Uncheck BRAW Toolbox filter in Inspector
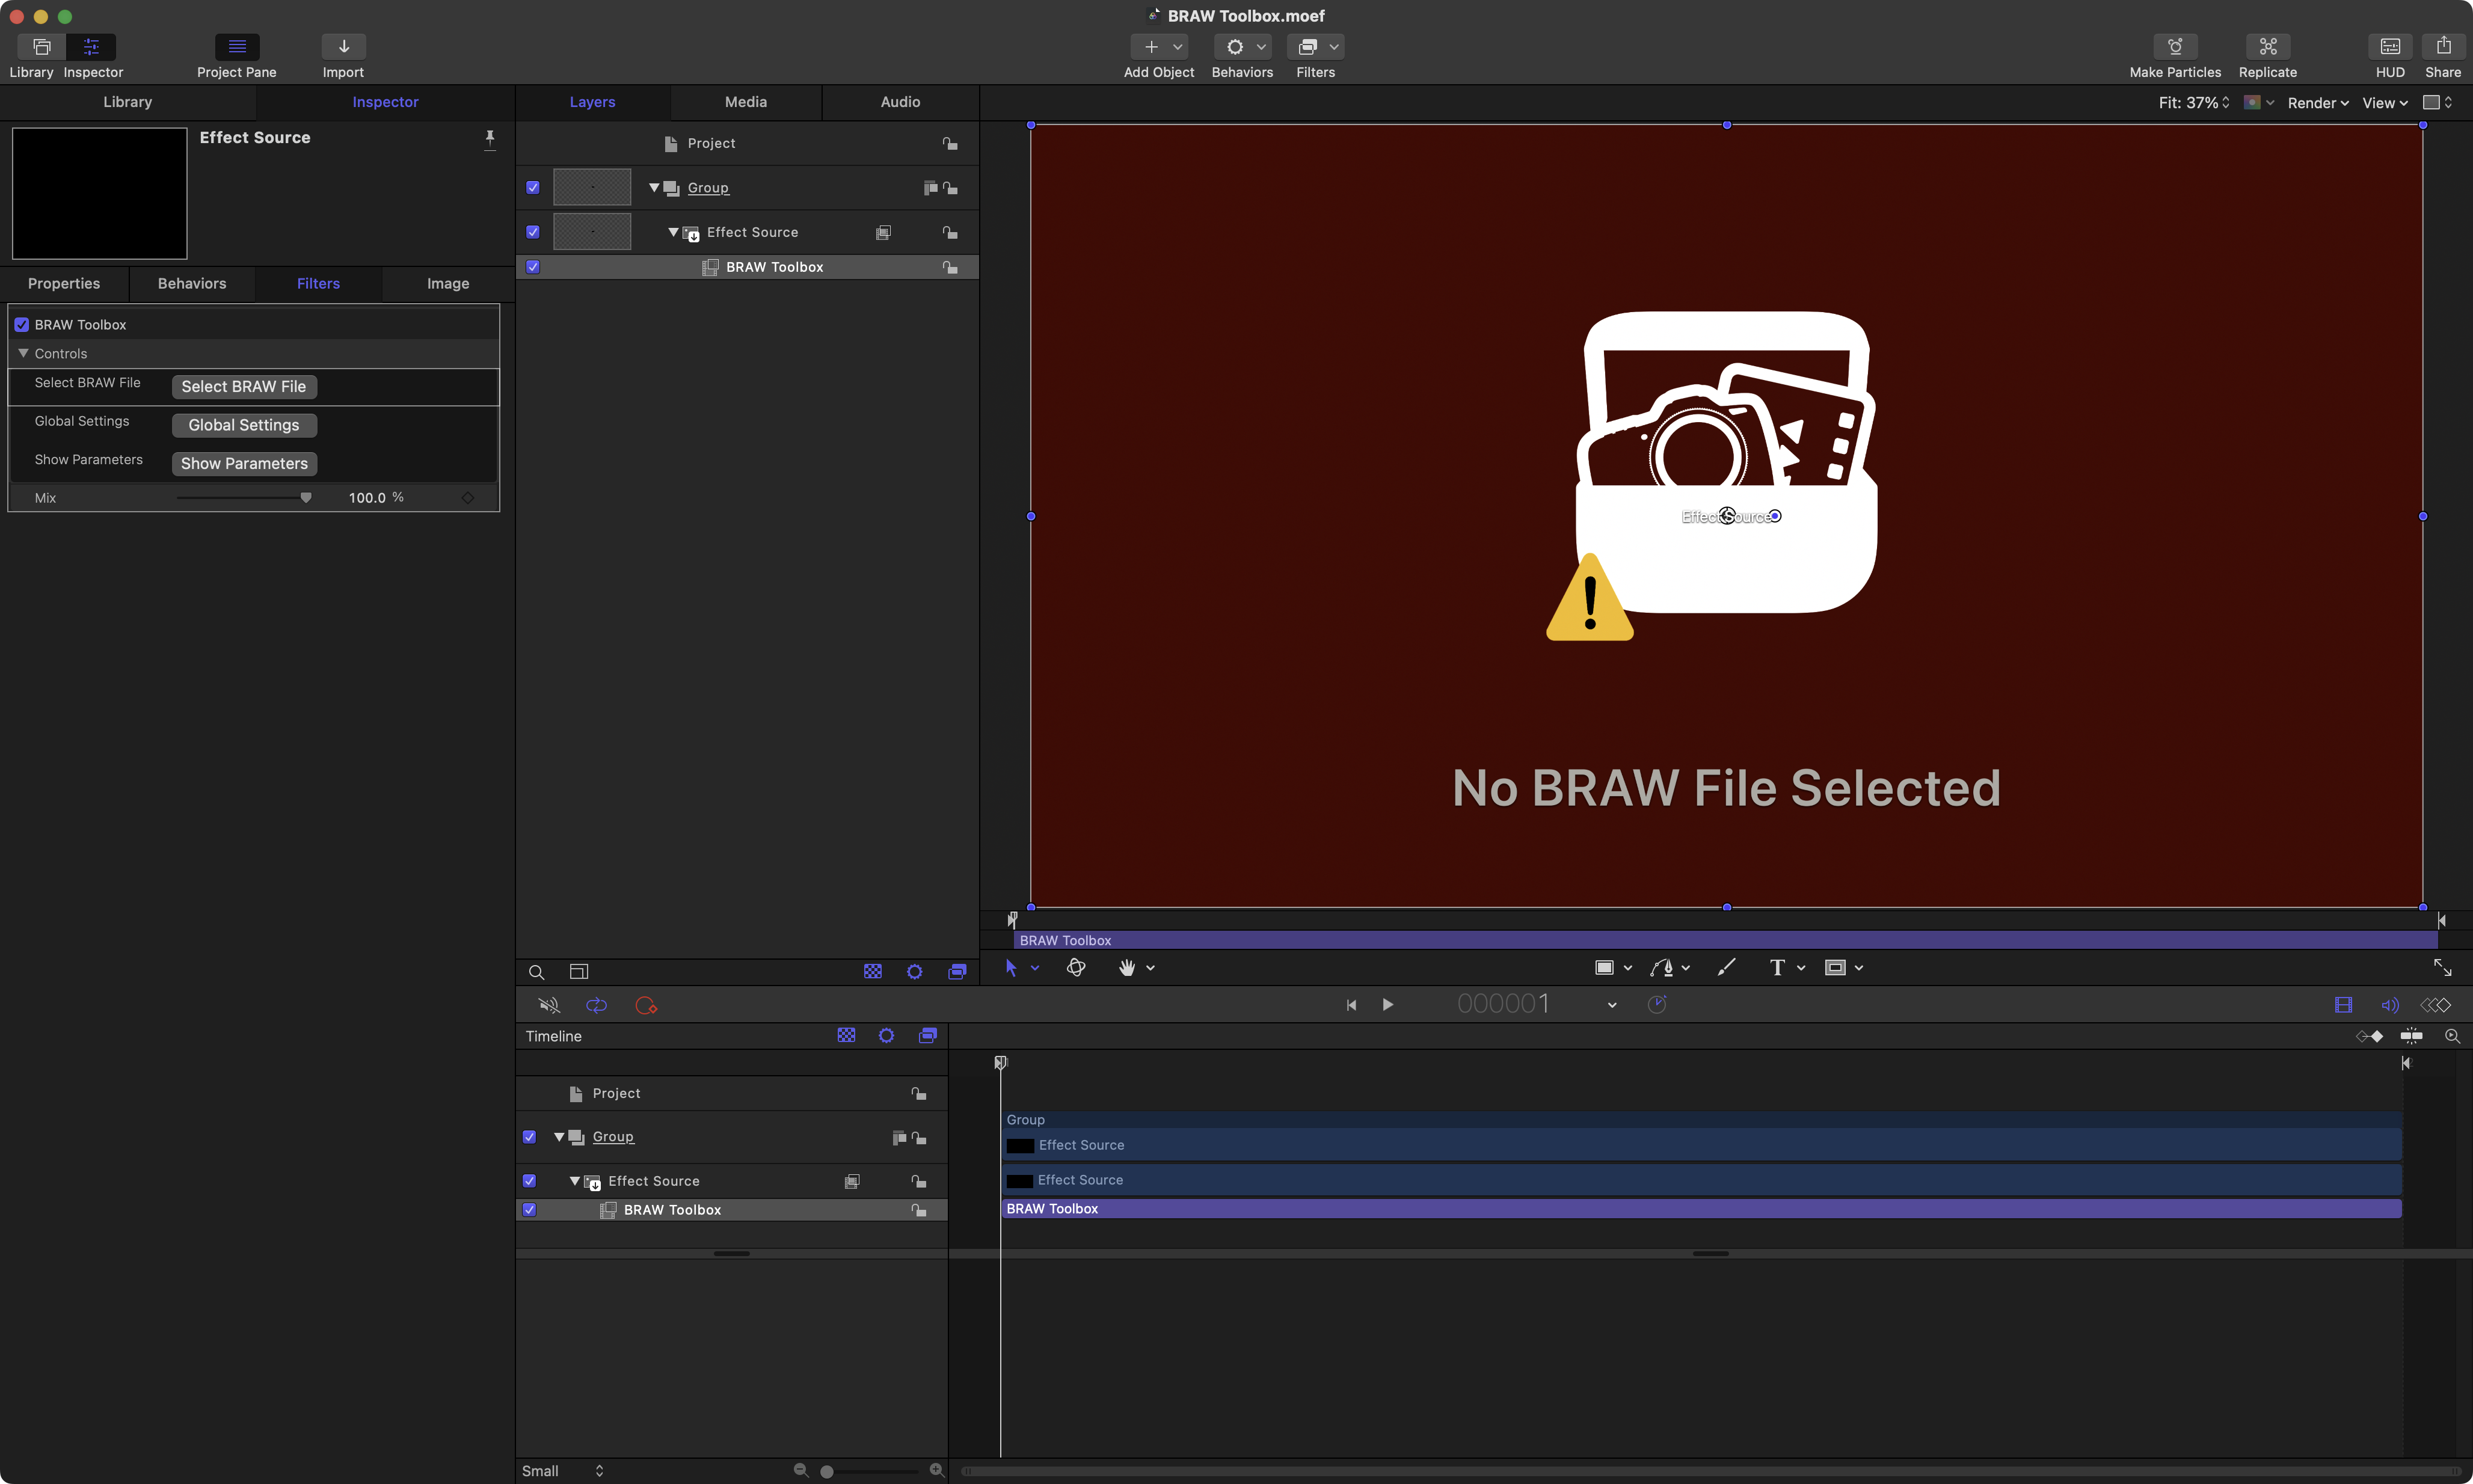Screen dimensions: 2473x1484 coord(22,325)
